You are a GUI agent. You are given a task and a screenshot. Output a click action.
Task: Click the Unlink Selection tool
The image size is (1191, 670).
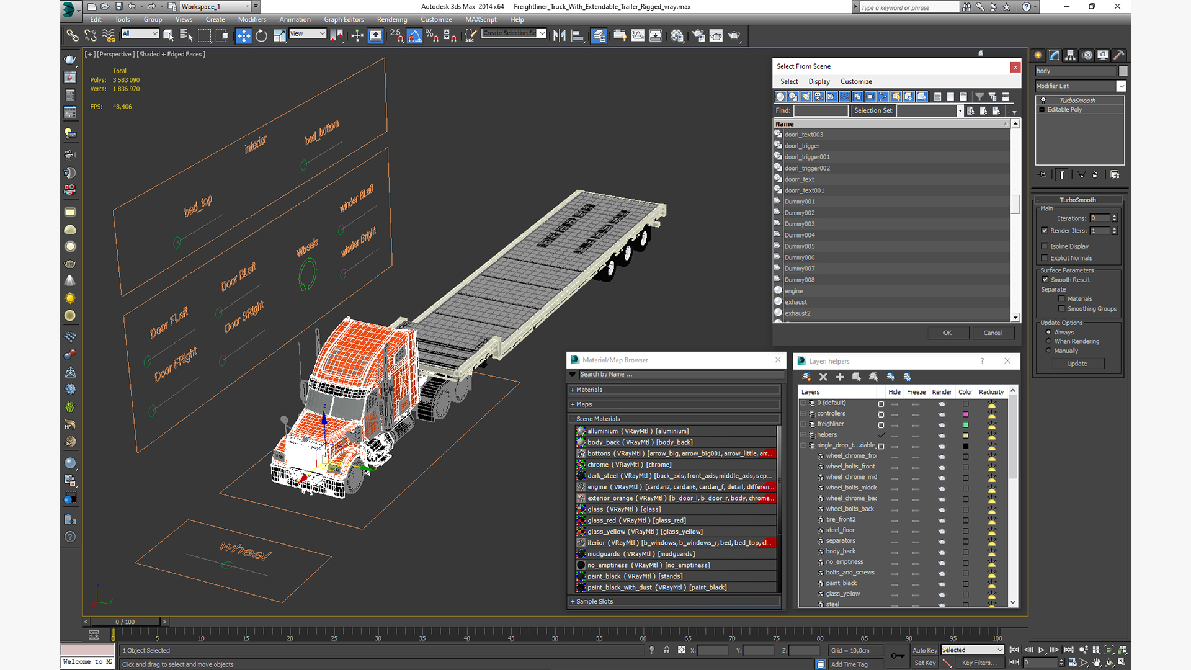pos(91,35)
